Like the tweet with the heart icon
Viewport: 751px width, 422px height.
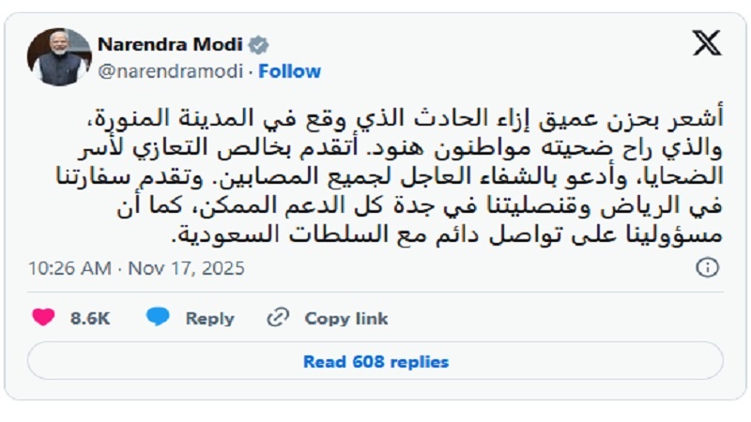(43, 318)
